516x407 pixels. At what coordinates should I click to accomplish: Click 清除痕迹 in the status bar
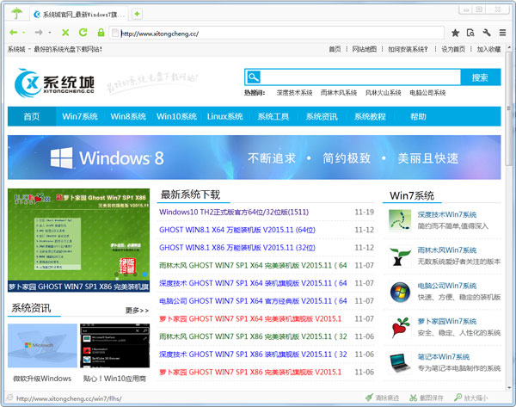coord(383,398)
